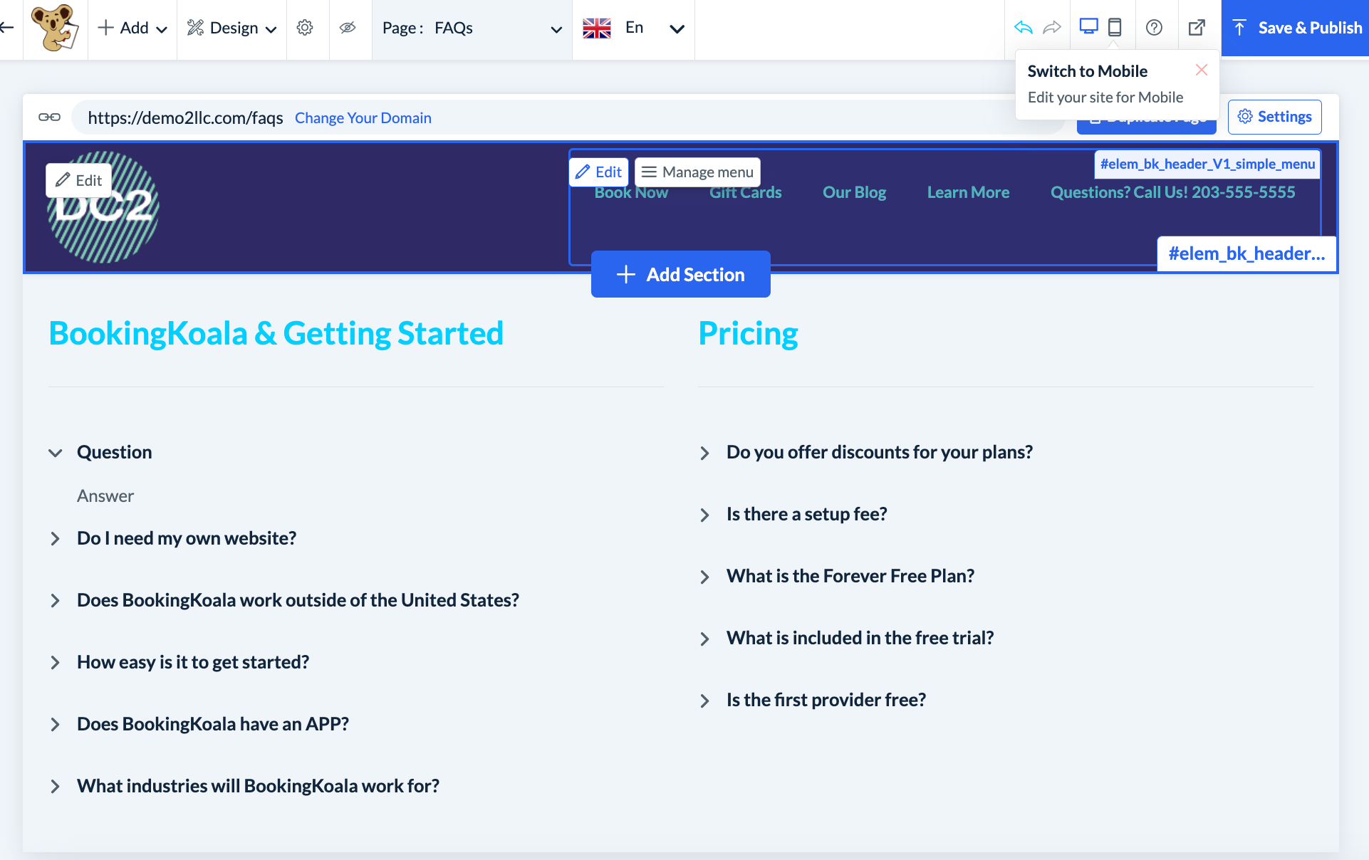Open the Page FAQs selector dropdown
The image size is (1369, 860).
pos(472,28)
